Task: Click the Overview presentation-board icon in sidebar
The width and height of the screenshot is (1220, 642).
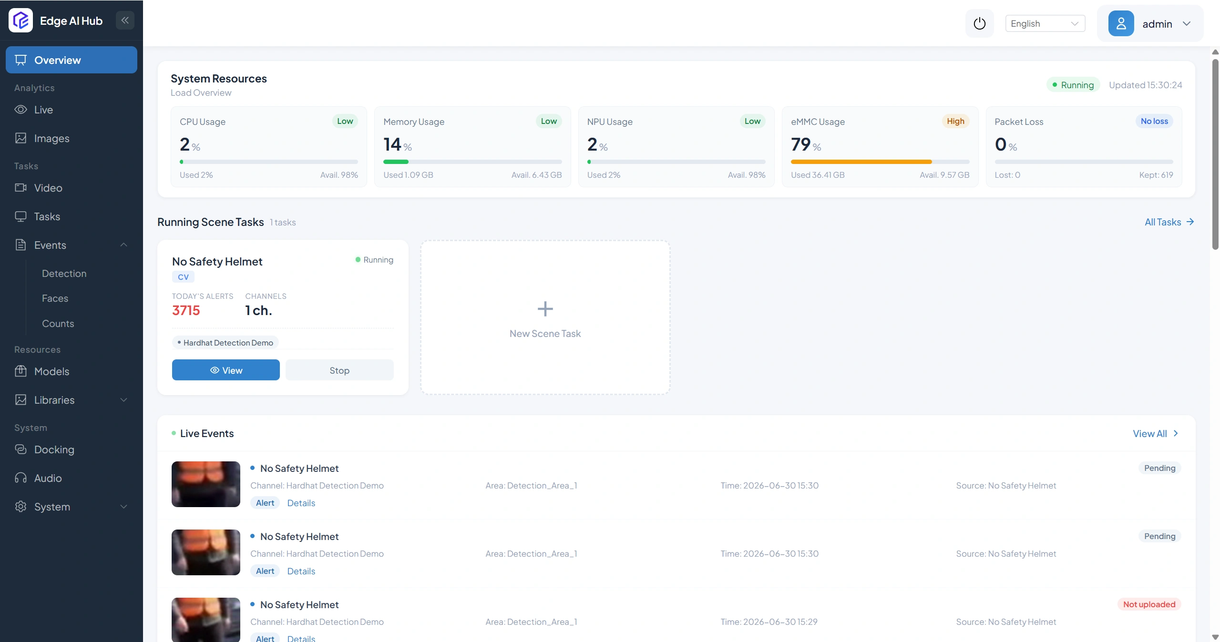Action: [21, 60]
